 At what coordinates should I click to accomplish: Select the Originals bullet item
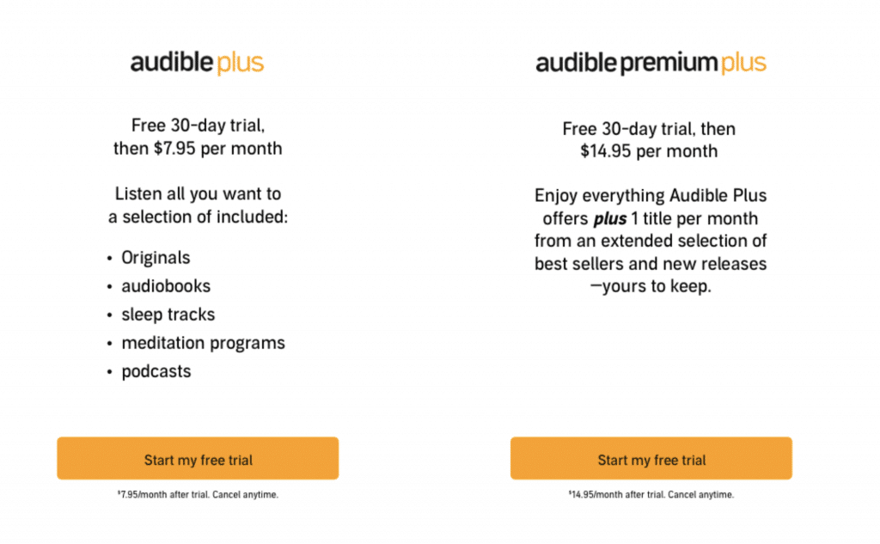[x=156, y=258]
